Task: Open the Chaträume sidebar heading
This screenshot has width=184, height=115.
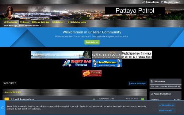Action: click(159, 81)
